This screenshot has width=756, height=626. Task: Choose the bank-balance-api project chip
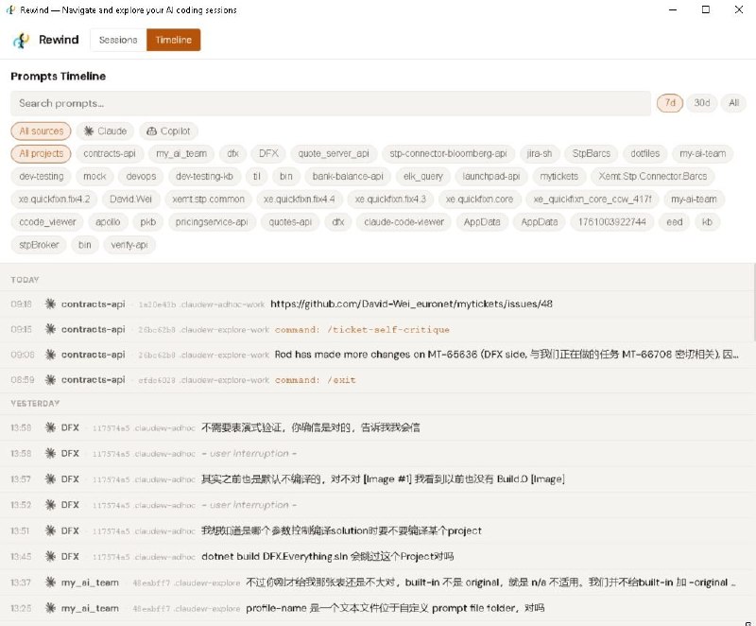click(x=348, y=177)
